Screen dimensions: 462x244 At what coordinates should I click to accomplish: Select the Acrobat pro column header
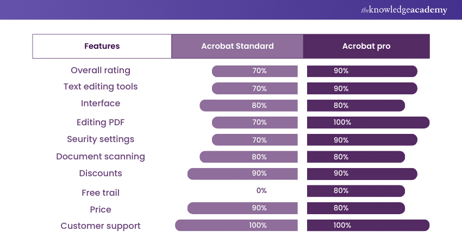click(x=366, y=46)
